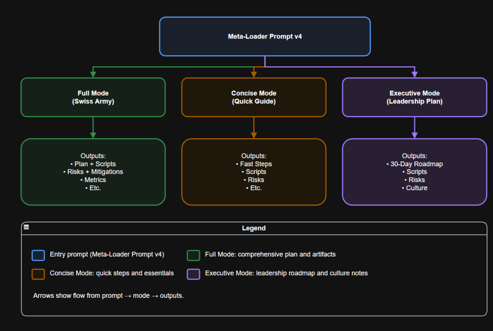
Task: Select the arrows flow description text
Action: pos(108,295)
